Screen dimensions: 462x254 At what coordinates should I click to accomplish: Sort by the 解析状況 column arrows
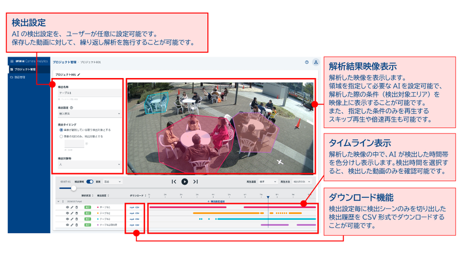coord(93,196)
